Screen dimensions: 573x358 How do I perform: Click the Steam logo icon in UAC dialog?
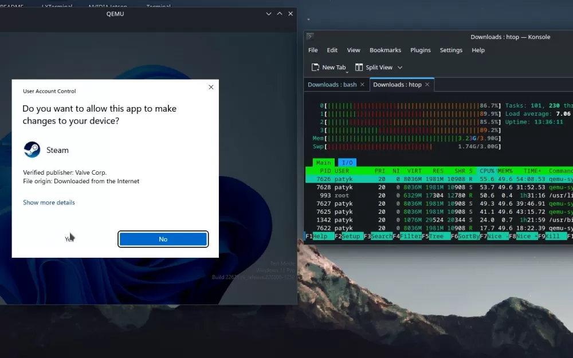click(x=32, y=150)
